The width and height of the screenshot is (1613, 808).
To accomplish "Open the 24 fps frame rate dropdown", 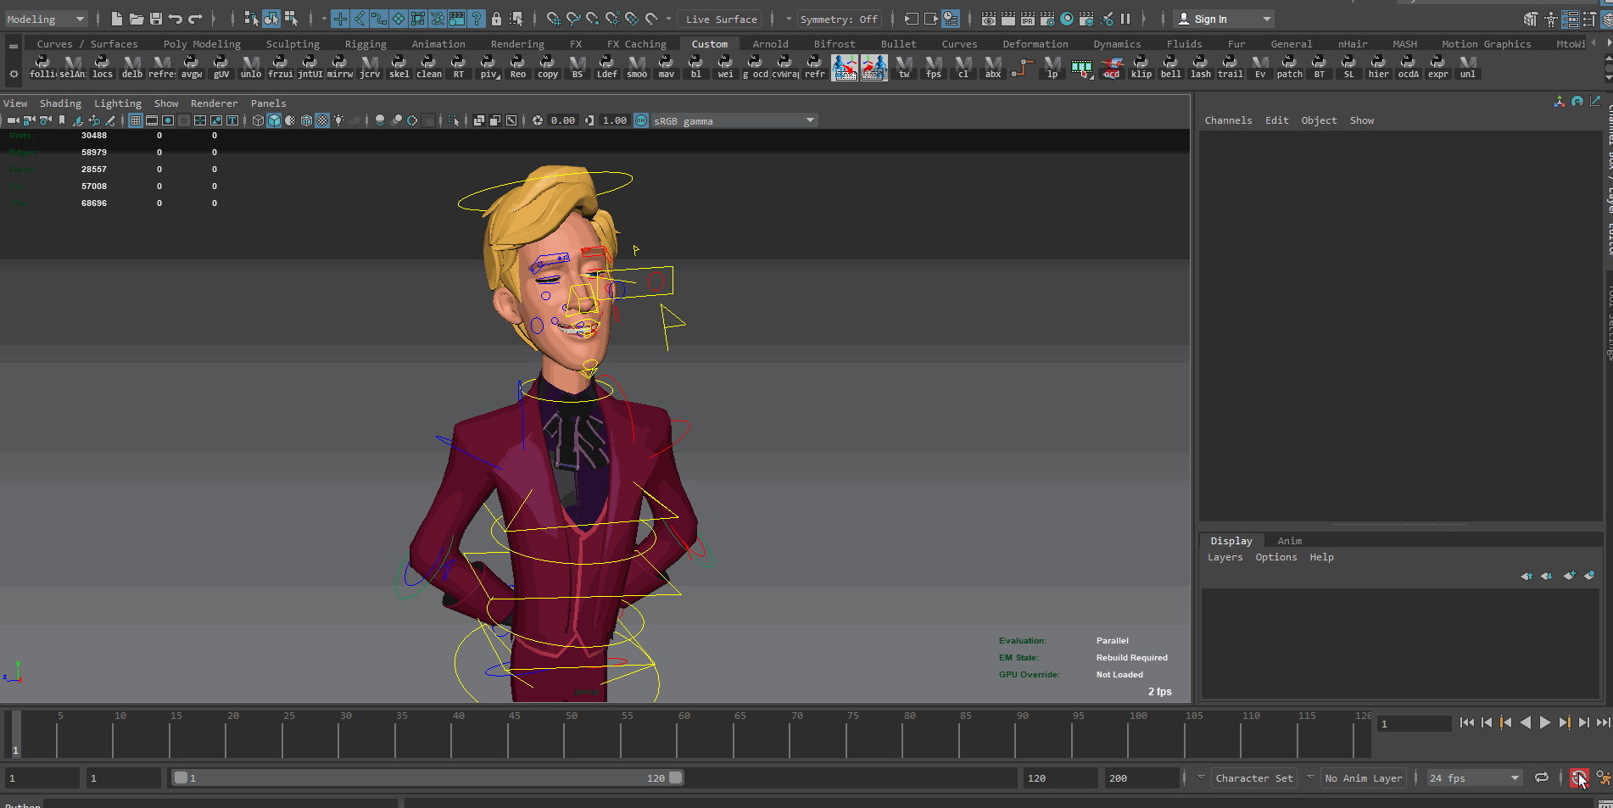I will point(1474,777).
